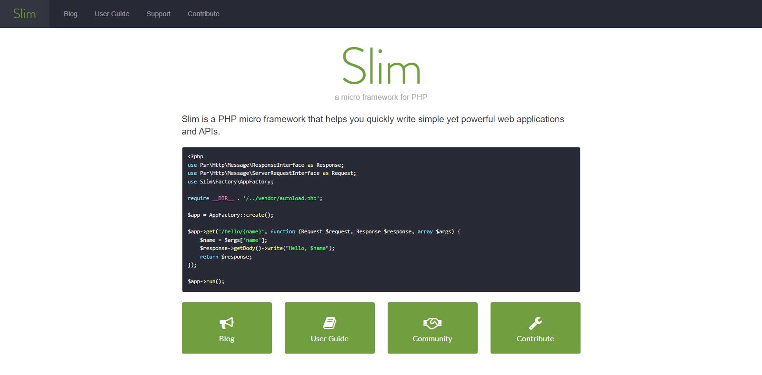Open User Guide in the top navigation
The image size is (762, 375).
(x=112, y=14)
